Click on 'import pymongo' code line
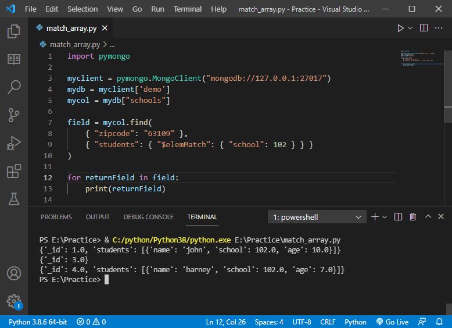This screenshot has width=452, height=328. [x=98, y=56]
